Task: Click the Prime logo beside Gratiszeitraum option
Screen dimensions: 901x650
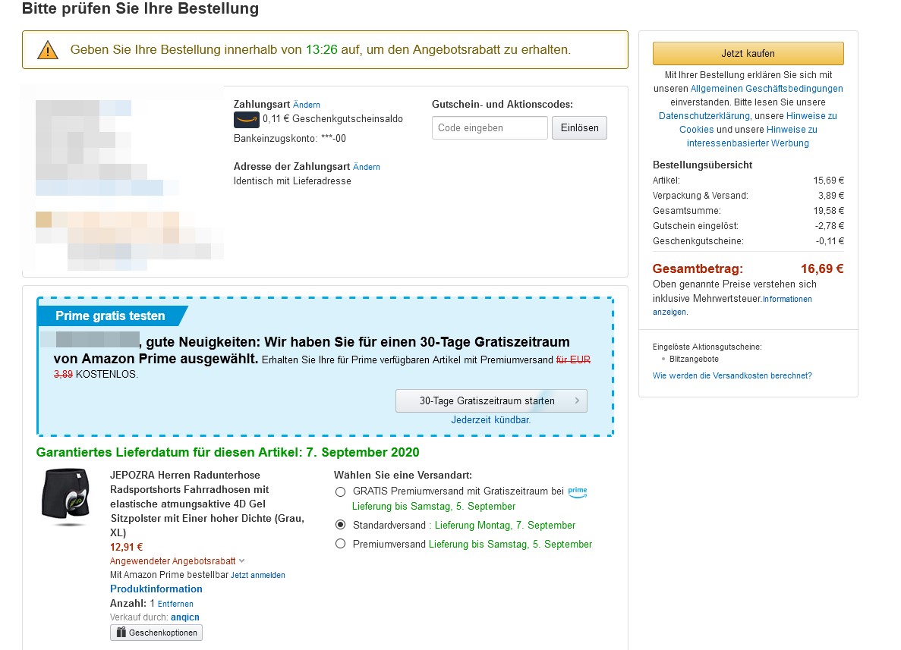Action: [578, 491]
